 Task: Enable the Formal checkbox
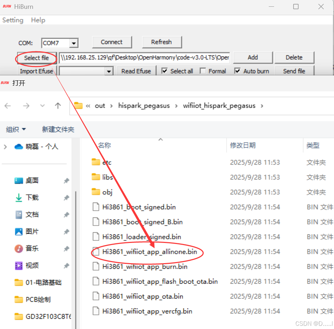203,71
